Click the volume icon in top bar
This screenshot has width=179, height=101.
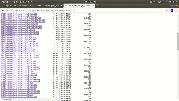170,2
